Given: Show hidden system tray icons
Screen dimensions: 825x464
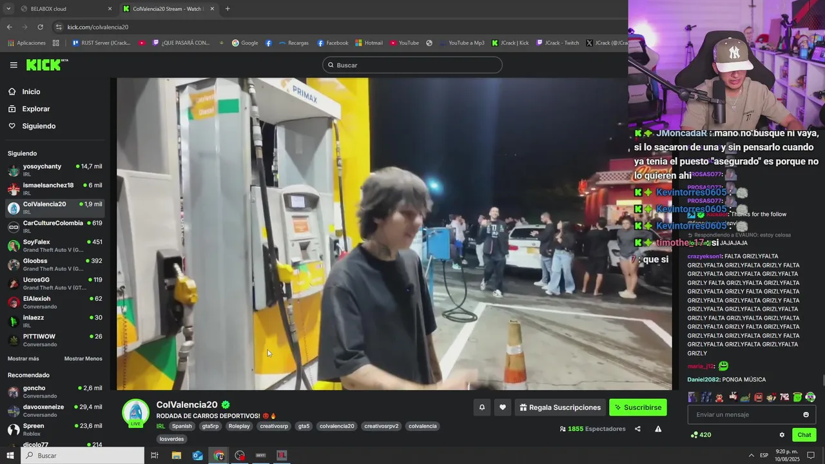Looking at the screenshot, I should tap(751, 456).
